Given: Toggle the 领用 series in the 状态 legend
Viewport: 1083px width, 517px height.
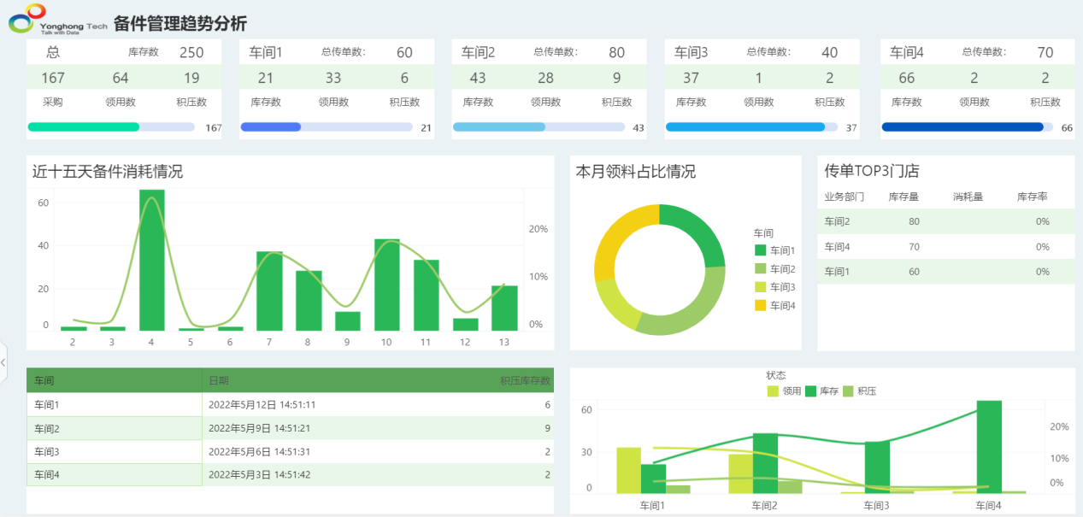Looking at the screenshot, I should 785,391.
